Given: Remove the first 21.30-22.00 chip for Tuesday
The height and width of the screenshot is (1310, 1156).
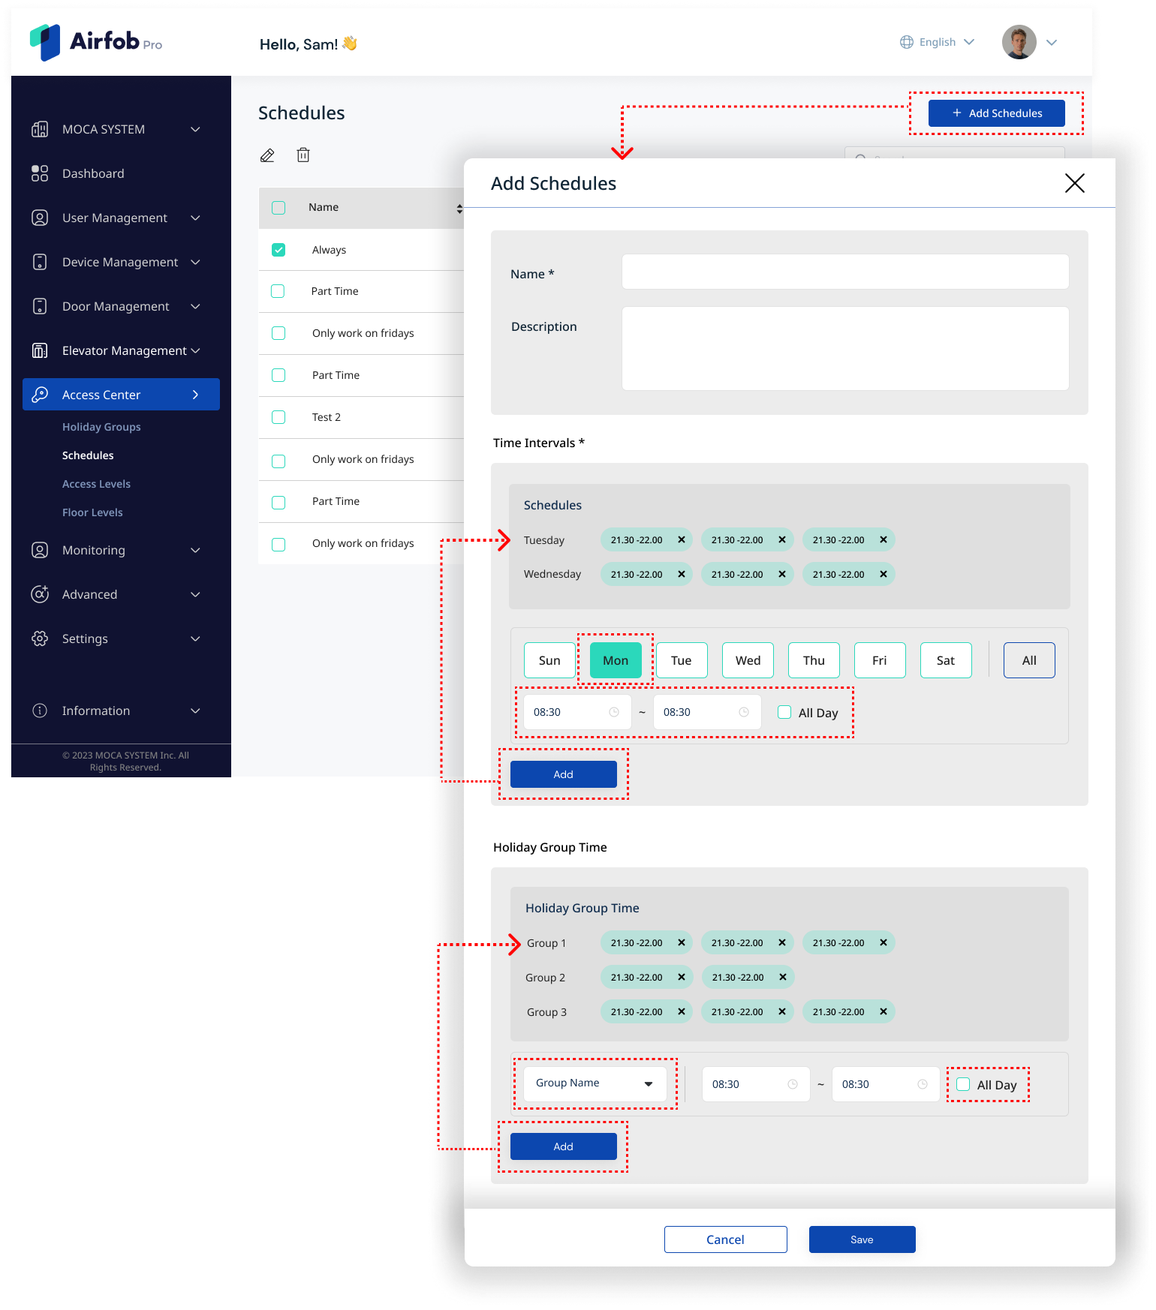Looking at the screenshot, I should click(x=682, y=539).
